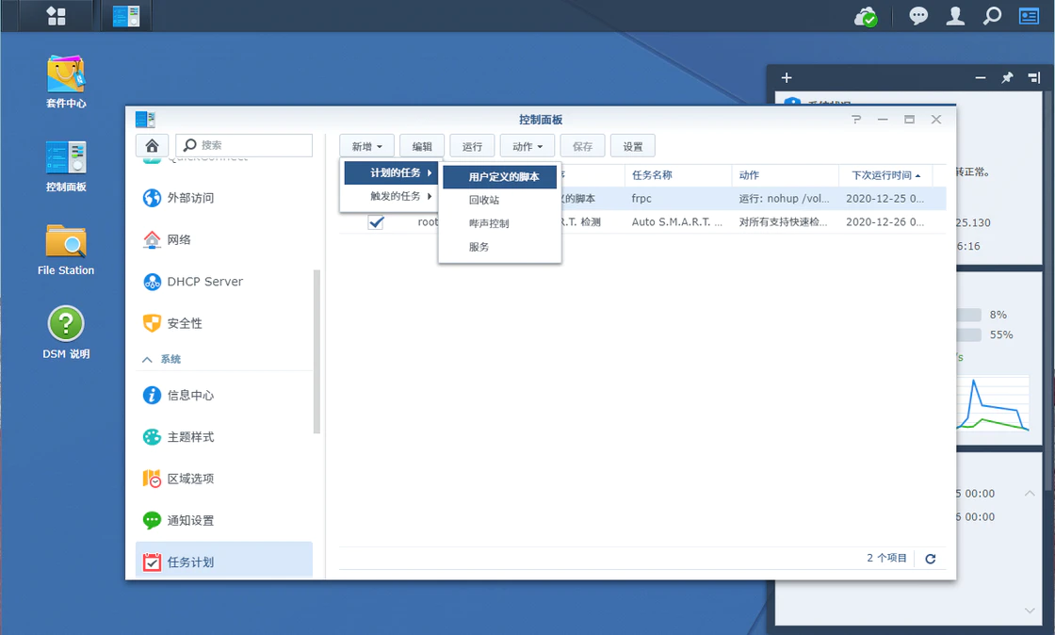Click the Main Menu grid icon
The height and width of the screenshot is (635, 1055).
coord(57,16)
